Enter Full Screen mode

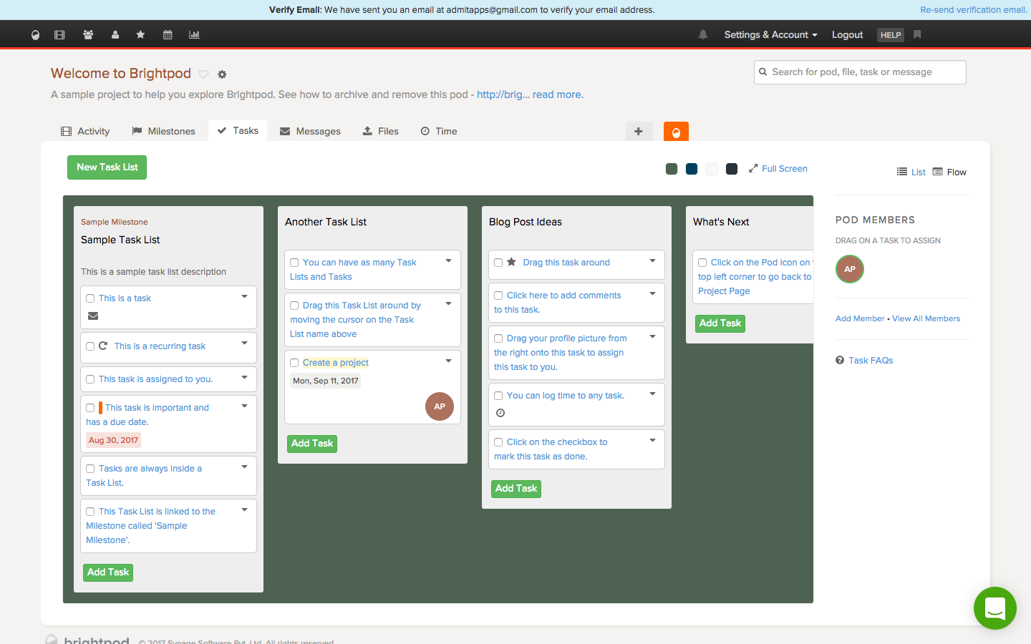coord(778,169)
